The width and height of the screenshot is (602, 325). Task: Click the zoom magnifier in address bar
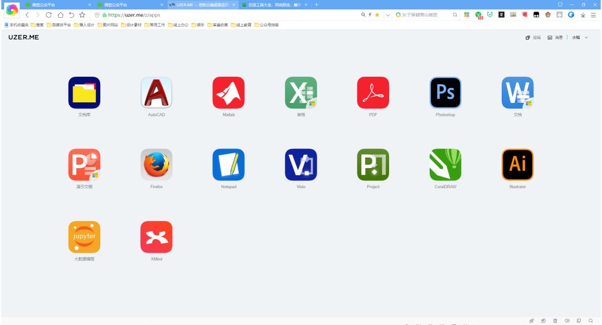point(363,15)
